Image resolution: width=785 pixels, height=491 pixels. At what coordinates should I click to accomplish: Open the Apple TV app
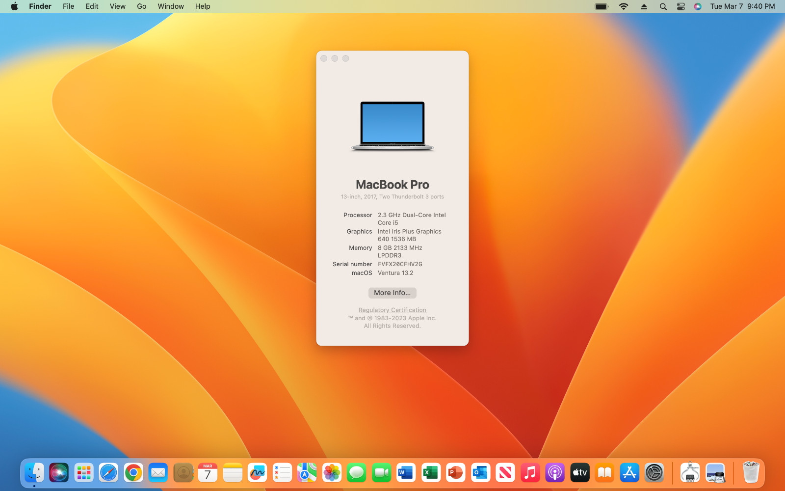coord(579,473)
